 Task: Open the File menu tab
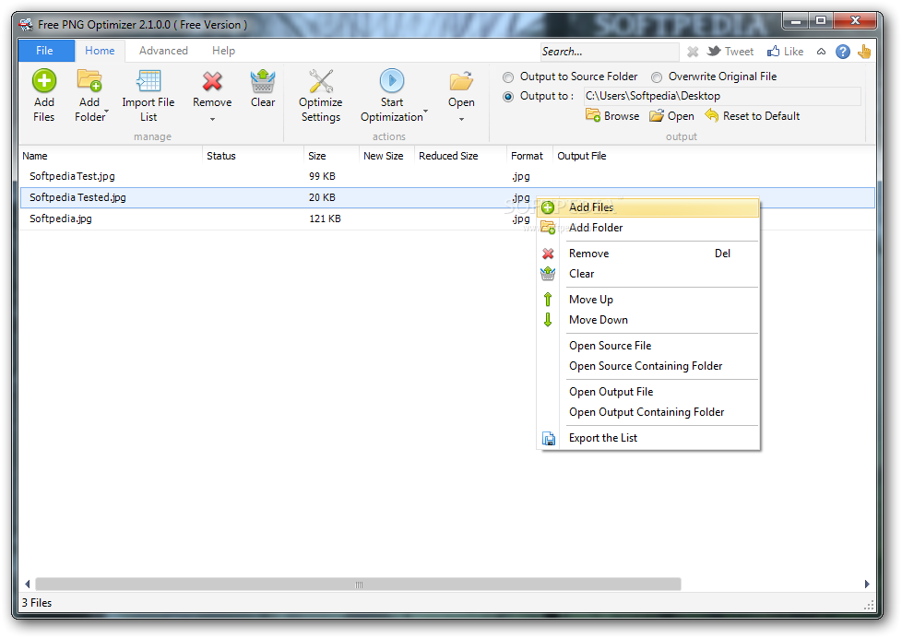45,51
